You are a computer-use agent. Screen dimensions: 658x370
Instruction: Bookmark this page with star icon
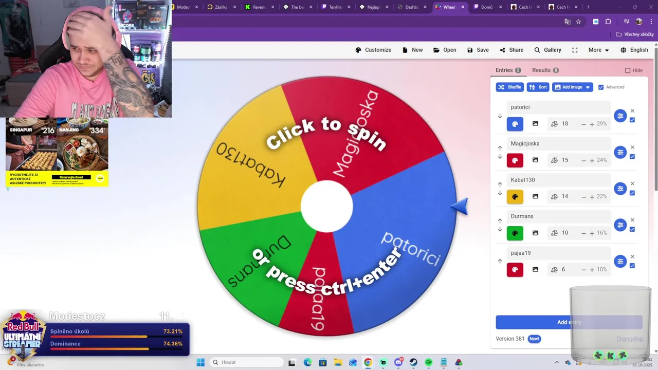(578, 22)
